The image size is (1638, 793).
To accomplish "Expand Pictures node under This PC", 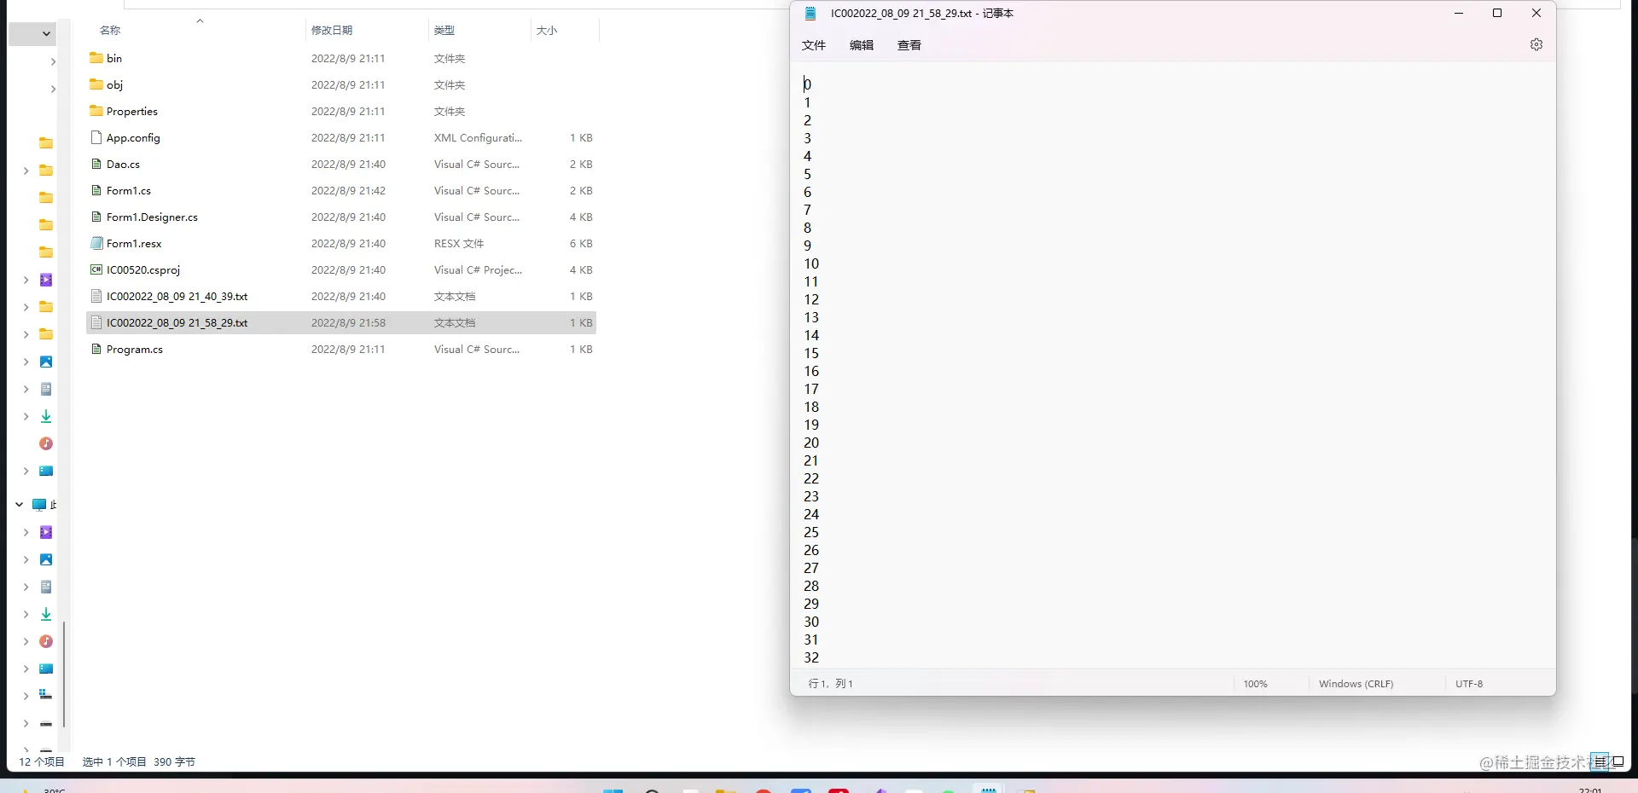I will [x=26, y=559].
